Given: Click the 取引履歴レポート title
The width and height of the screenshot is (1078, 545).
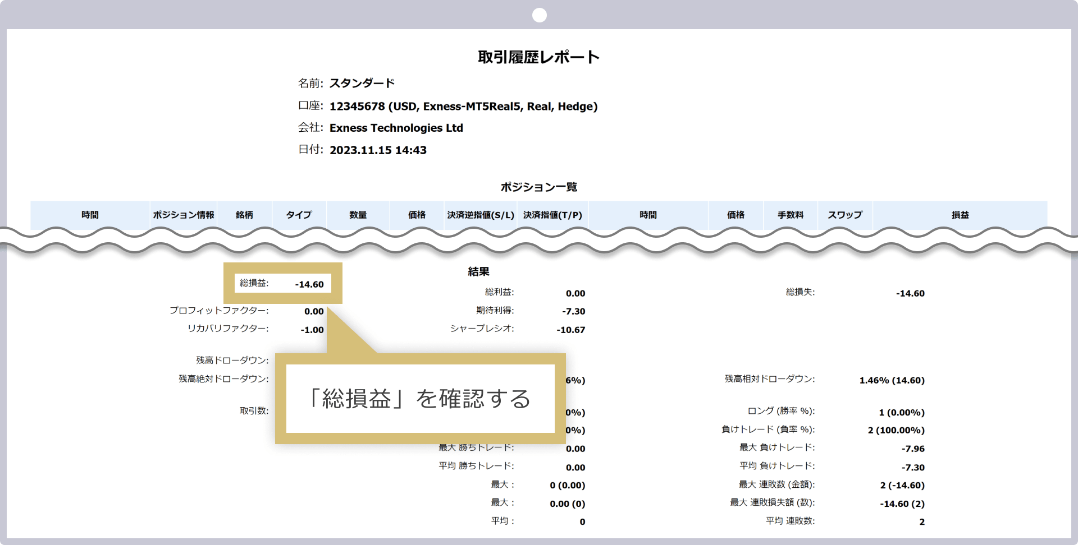Looking at the screenshot, I should (538, 57).
